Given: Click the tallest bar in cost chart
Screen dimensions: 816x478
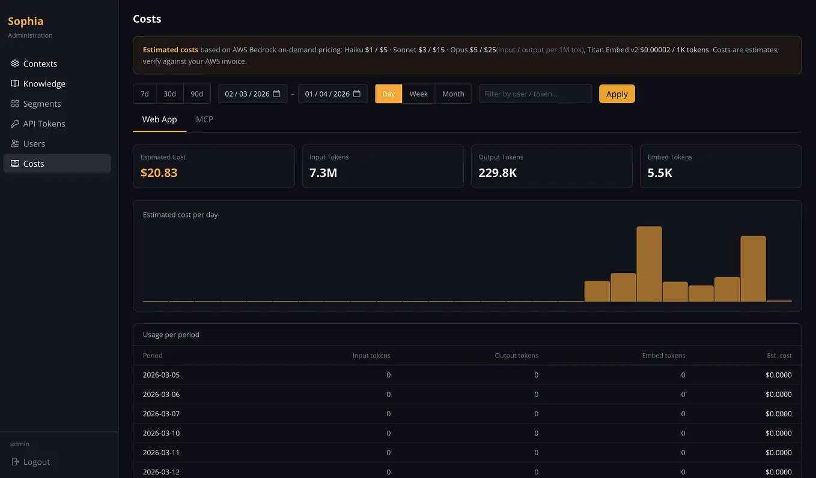Looking at the screenshot, I should (649, 264).
